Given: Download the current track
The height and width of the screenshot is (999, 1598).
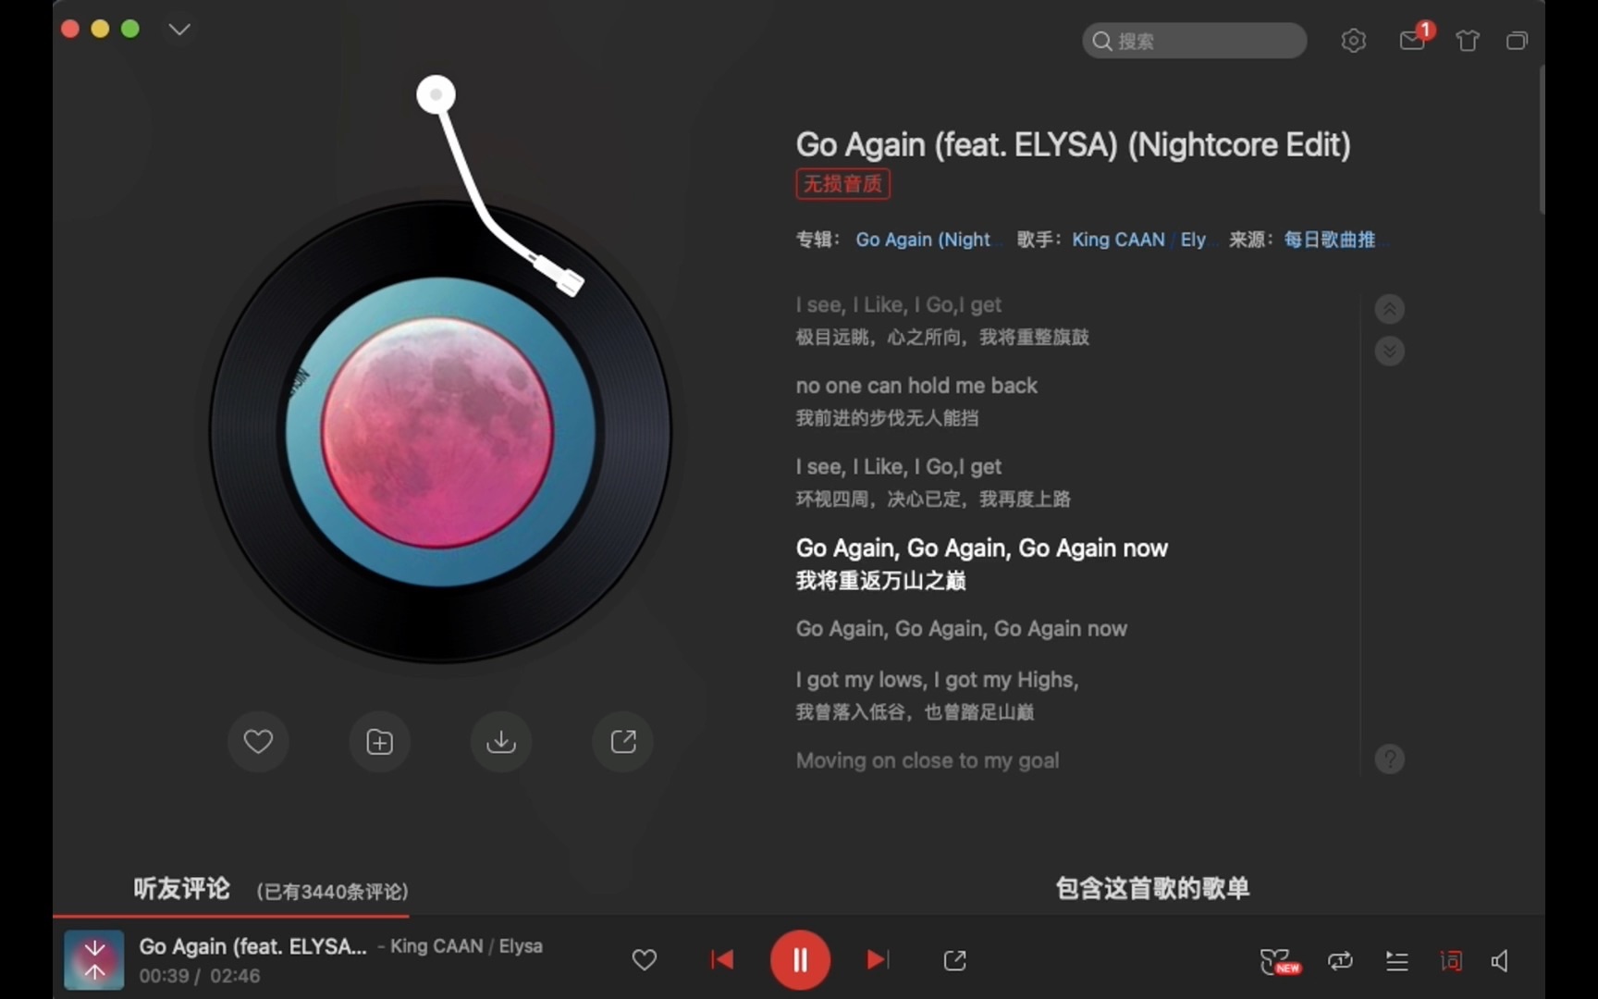Looking at the screenshot, I should pos(501,742).
